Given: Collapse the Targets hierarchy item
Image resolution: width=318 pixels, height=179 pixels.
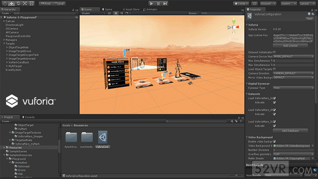Looking at the screenshot, I should tap(4, 44).
